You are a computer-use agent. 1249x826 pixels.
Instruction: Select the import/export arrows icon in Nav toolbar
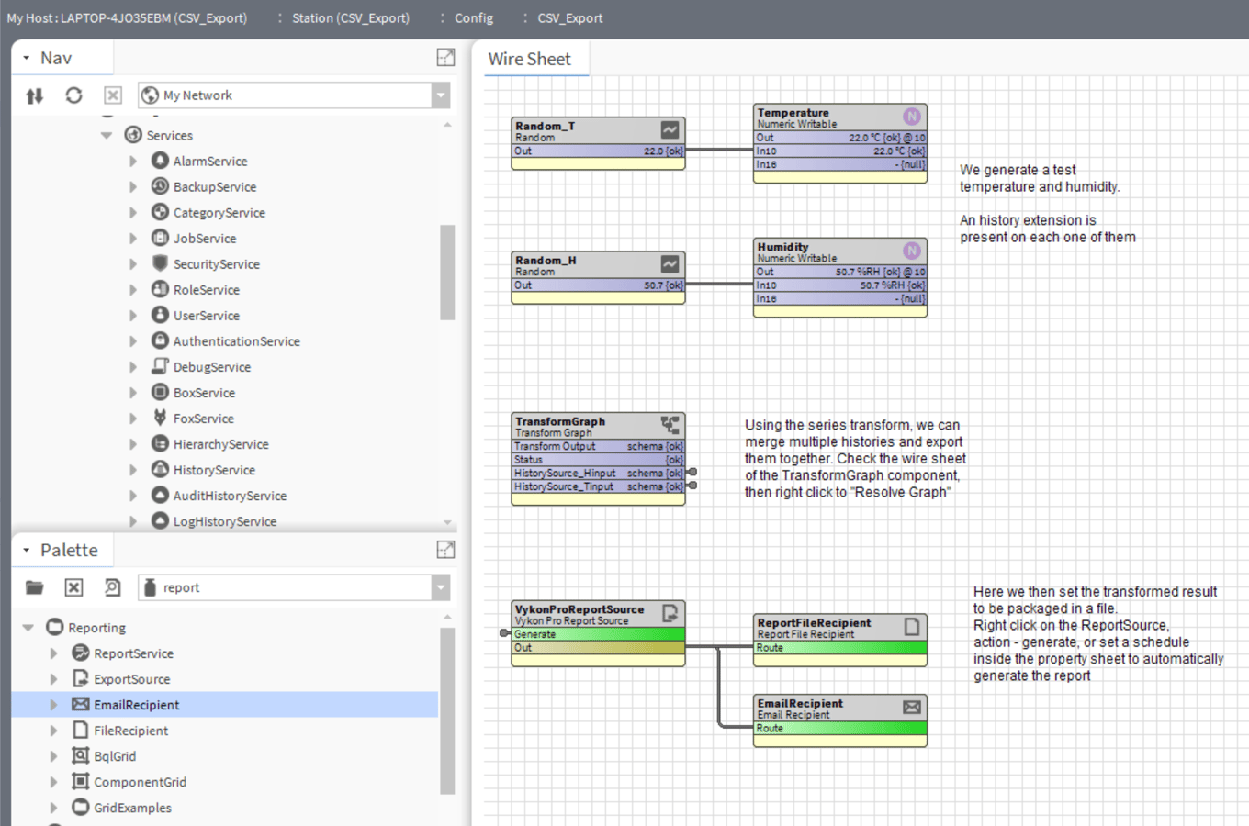33,95
